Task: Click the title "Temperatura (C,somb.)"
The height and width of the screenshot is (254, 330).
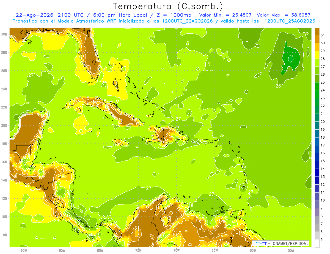Action: click(x=168, y=6)
